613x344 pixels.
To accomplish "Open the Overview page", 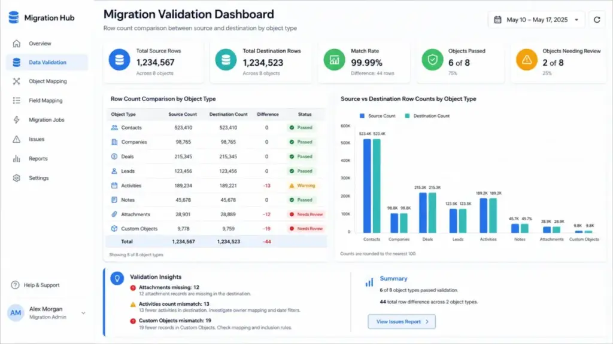I will (40, 43).
